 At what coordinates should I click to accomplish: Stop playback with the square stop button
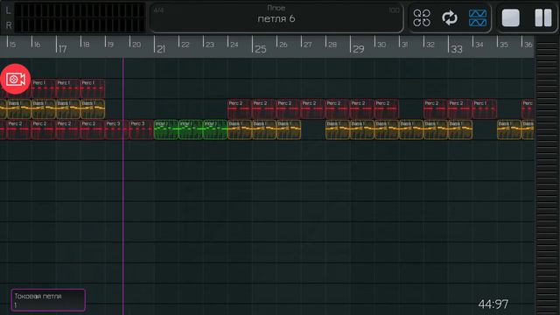pos(511,17)
